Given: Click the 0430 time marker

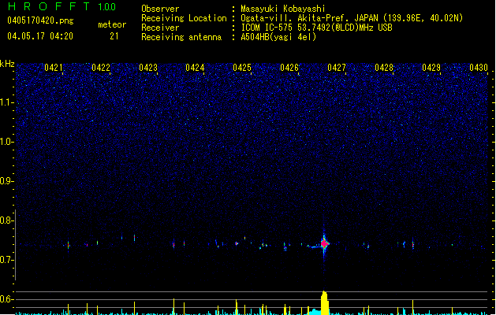Looking at the screenshot, I should click(x=479, y=68).
